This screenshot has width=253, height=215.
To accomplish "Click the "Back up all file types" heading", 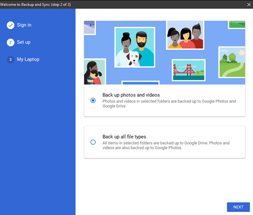I will (124, 137).
